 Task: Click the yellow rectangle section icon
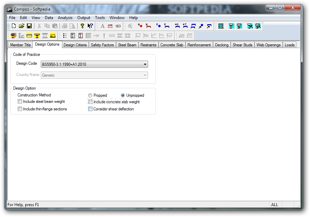coord(29,36)
